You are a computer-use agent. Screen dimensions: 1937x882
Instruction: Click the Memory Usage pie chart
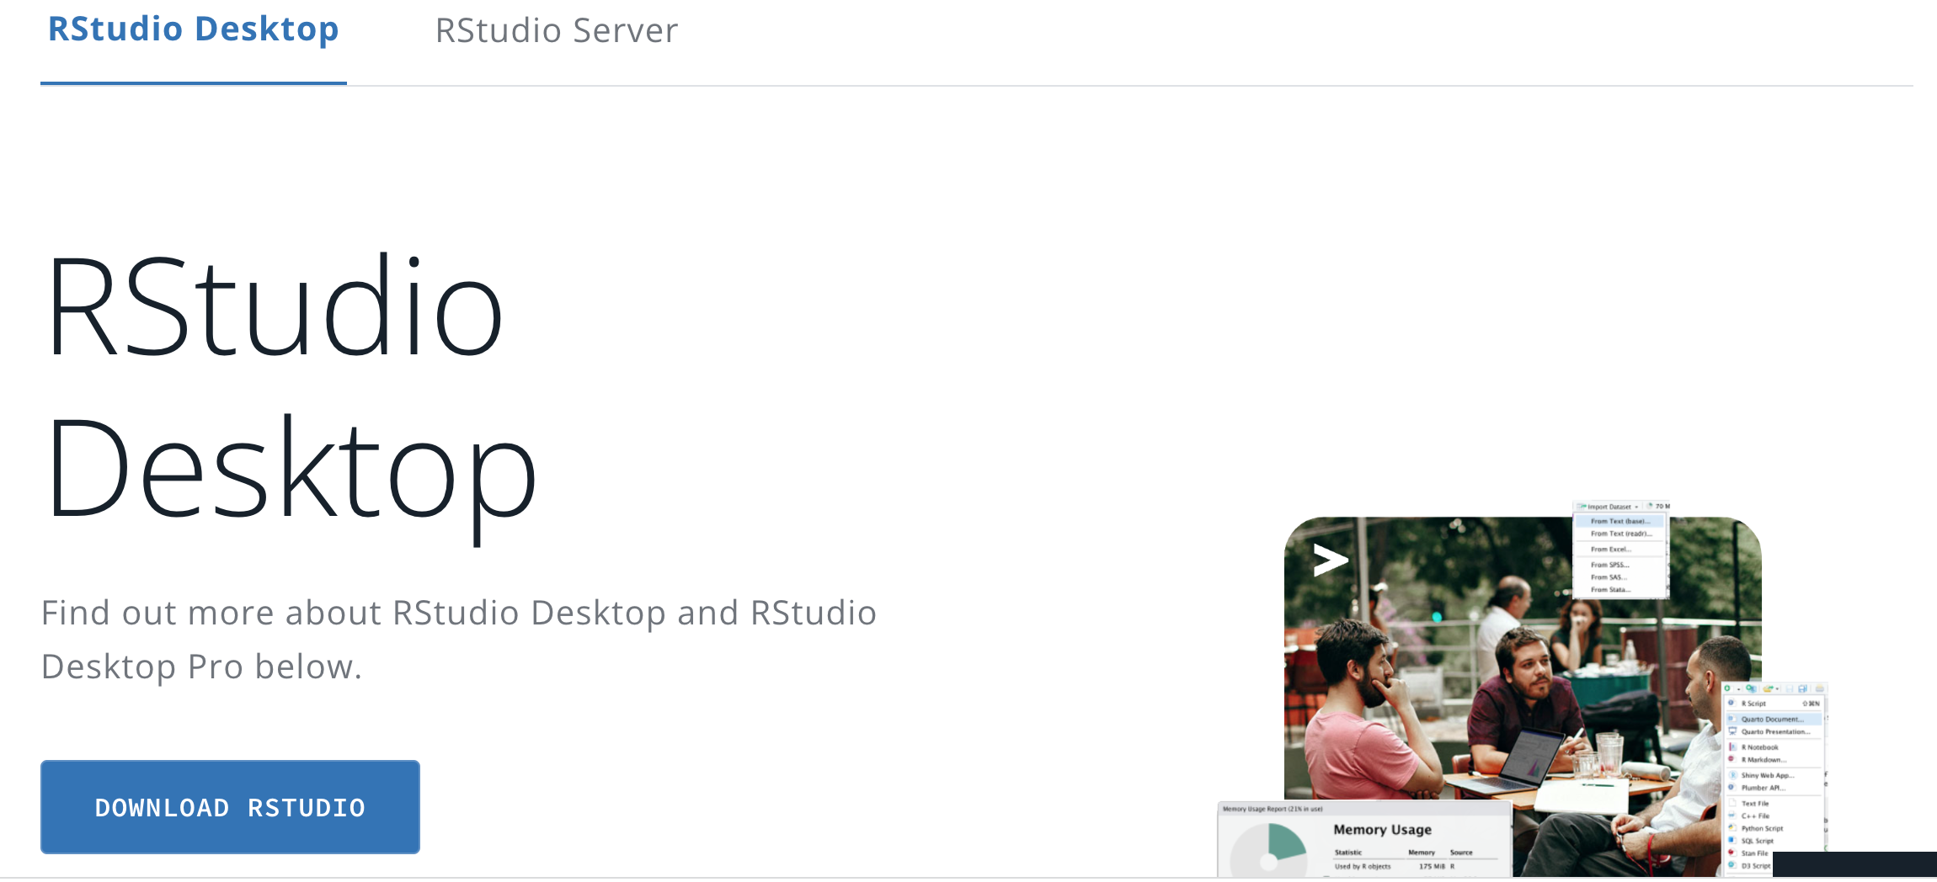(x=1268, y=850)
